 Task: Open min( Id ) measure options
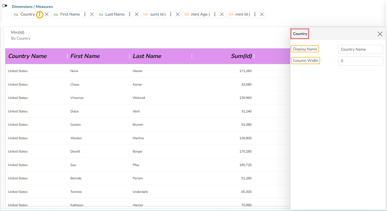(255, 15)
